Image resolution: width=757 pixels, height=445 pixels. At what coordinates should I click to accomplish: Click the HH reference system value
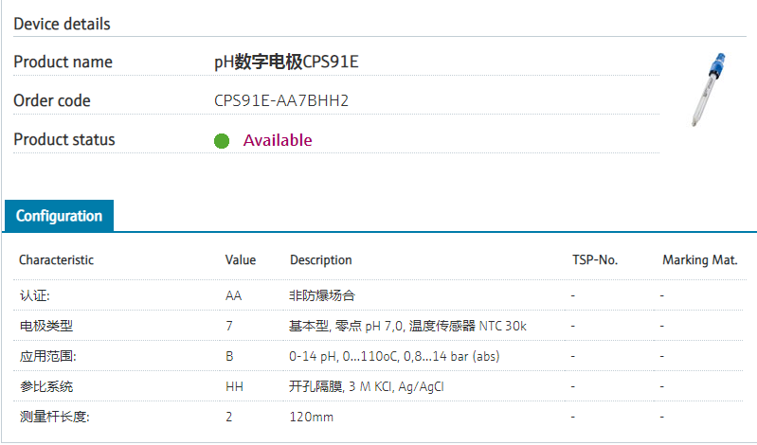tap(234, 386)
